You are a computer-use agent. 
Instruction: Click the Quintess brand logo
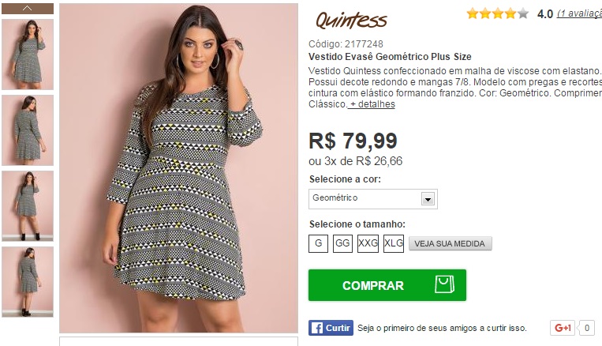pyautogui.click(x=351, y=21)
